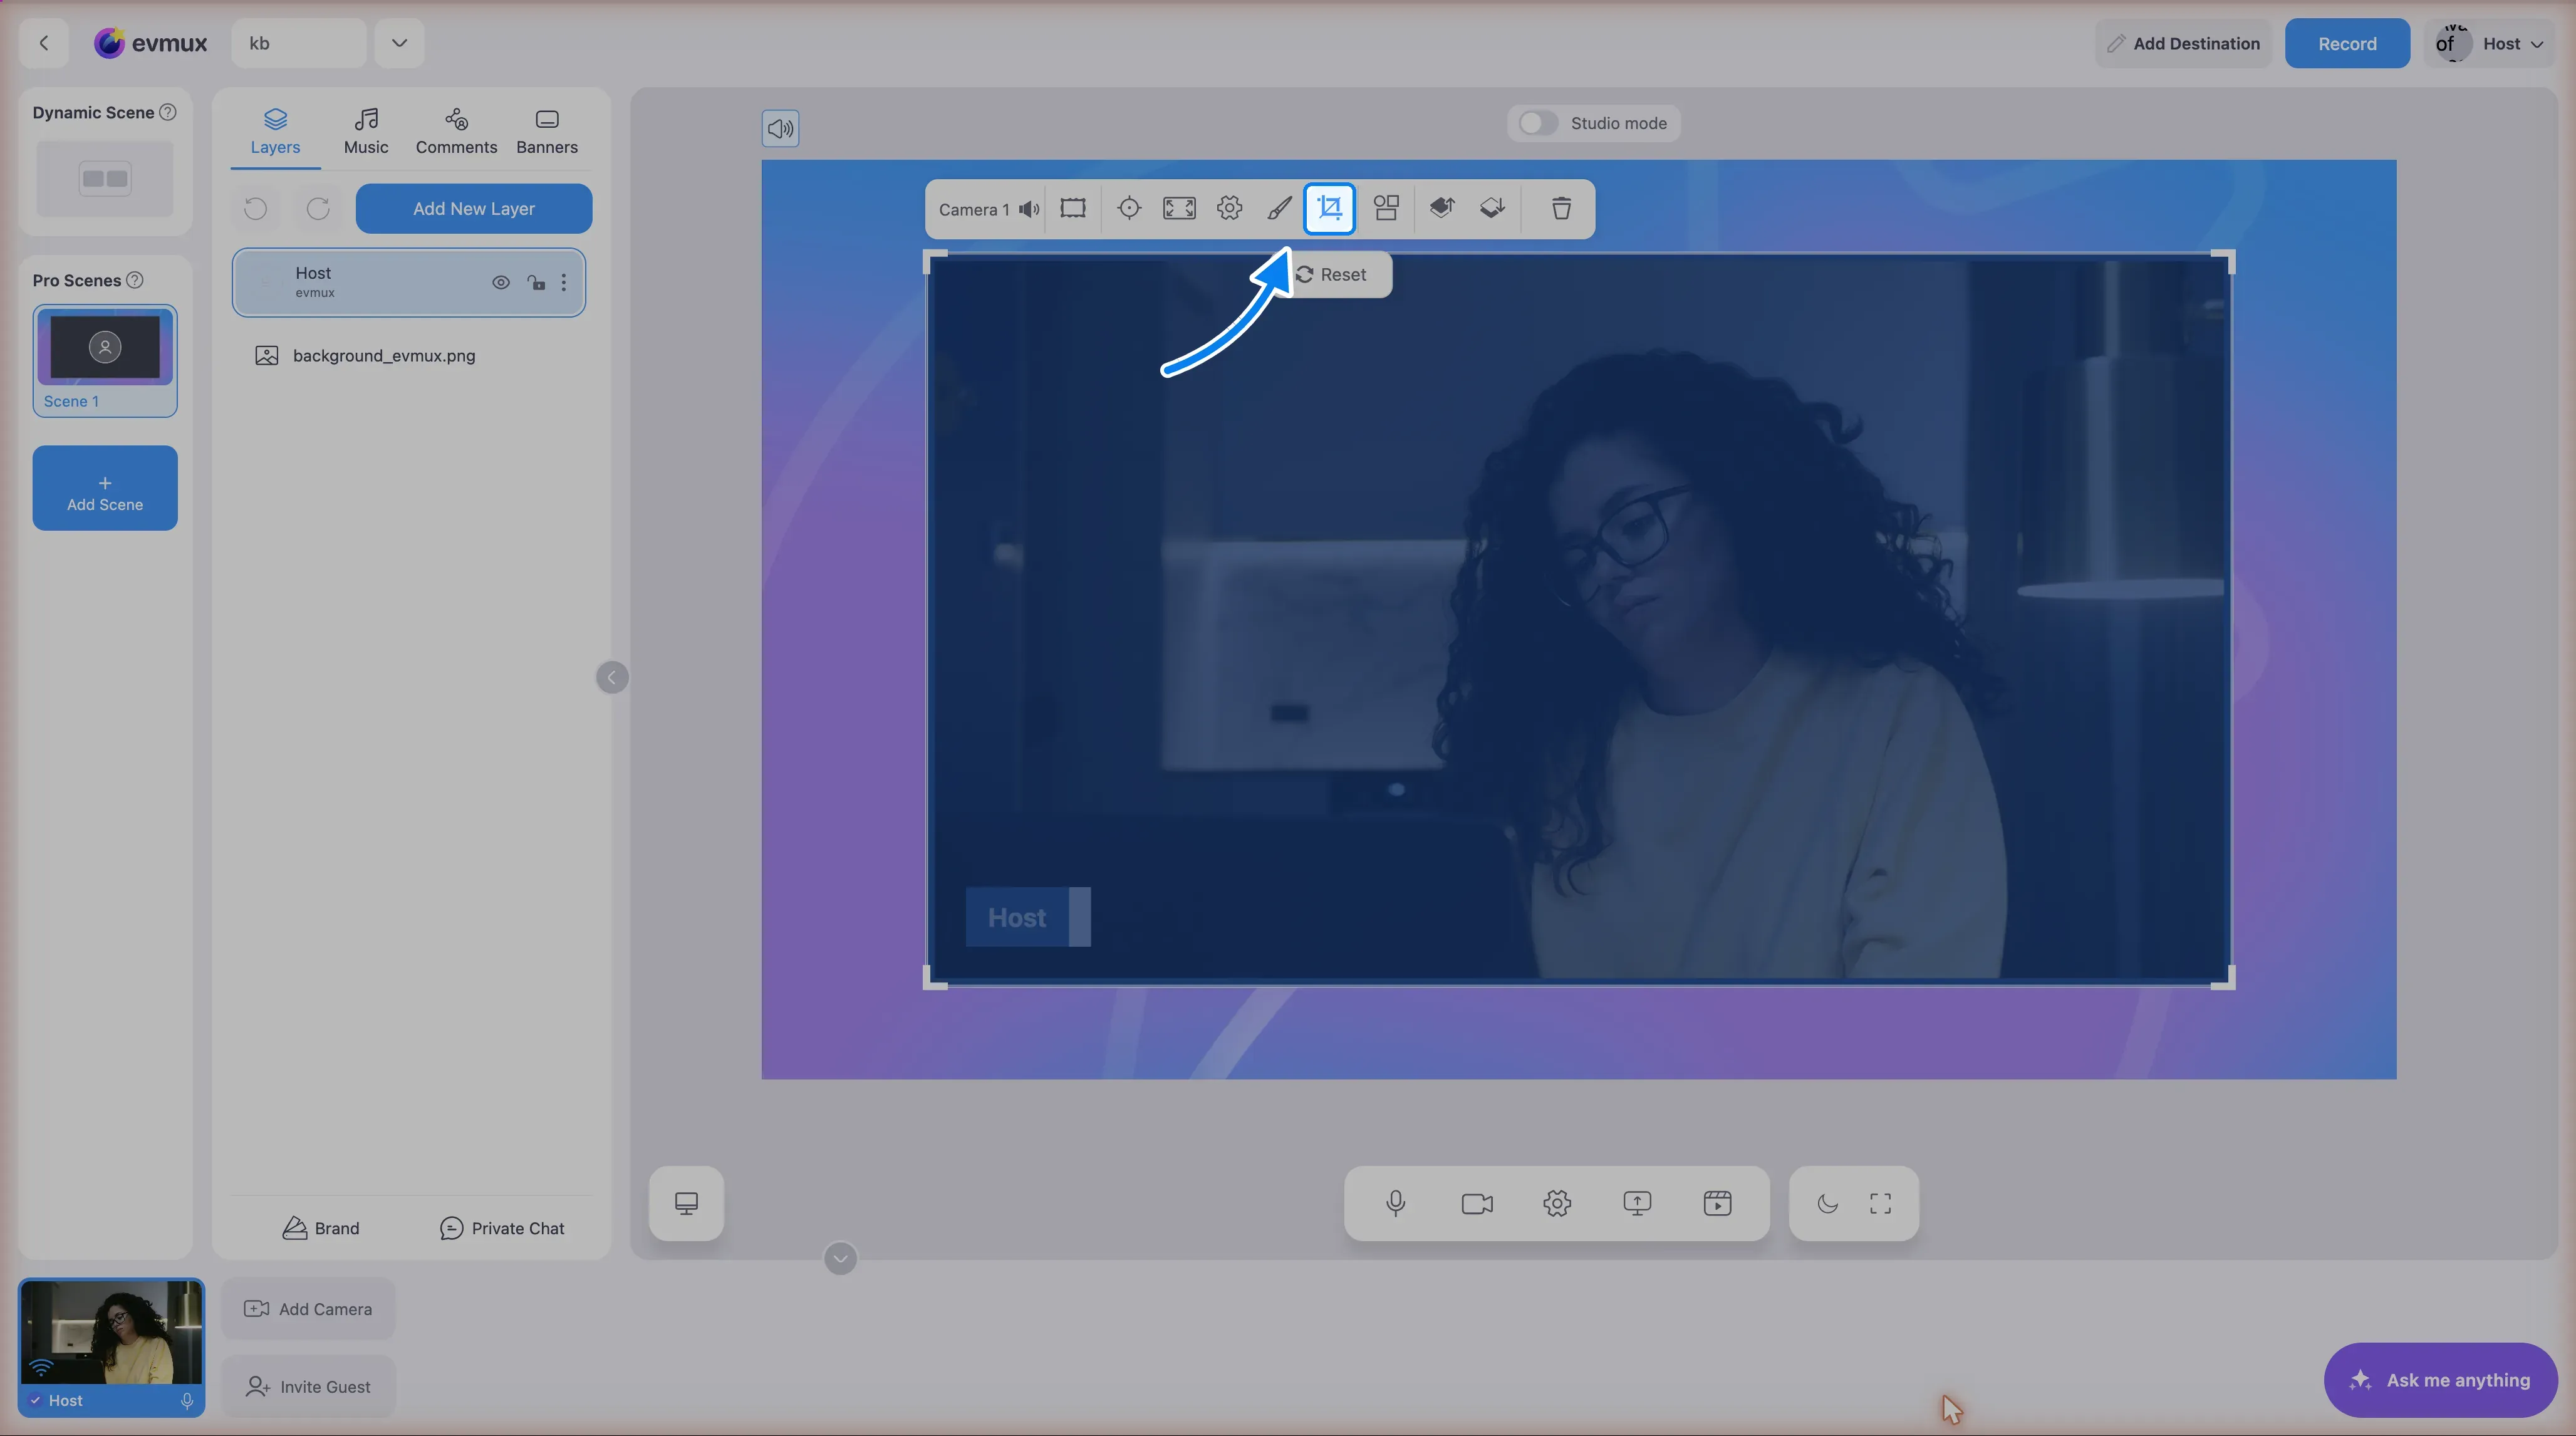This screenshot has height=1436, width=2576.
Task: Hide the Host layer with eye icon
Action: [x=501, y=283]
